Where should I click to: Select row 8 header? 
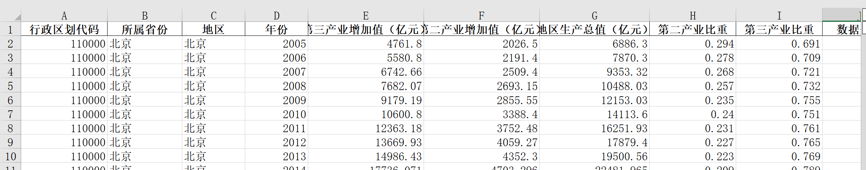10,128
